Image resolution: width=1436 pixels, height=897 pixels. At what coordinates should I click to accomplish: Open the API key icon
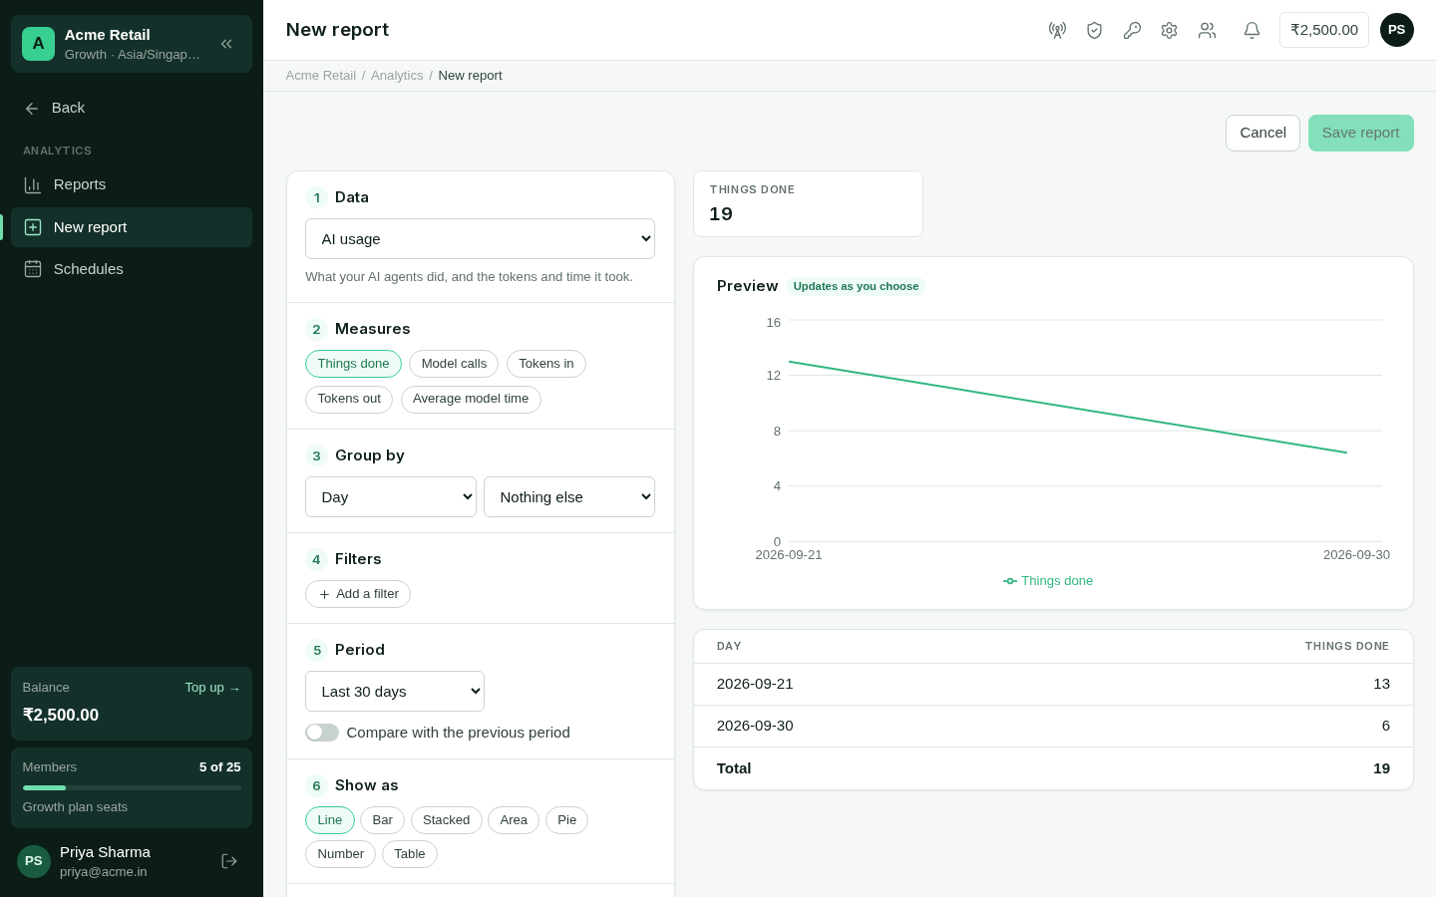[x=1132, y=30]
